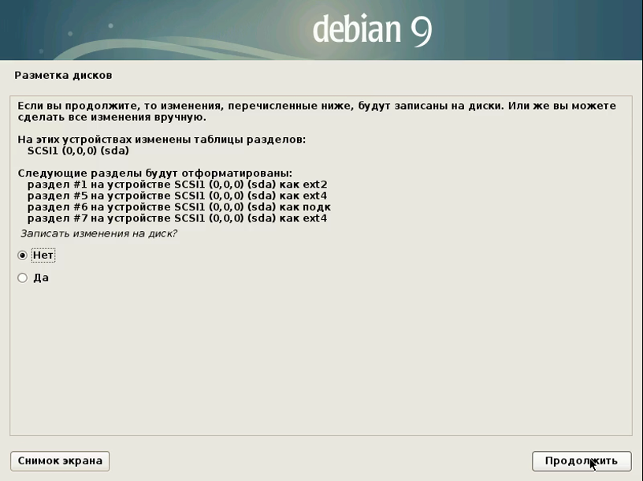Click the debian 9 logo in banner

click(x=371, y=30)
